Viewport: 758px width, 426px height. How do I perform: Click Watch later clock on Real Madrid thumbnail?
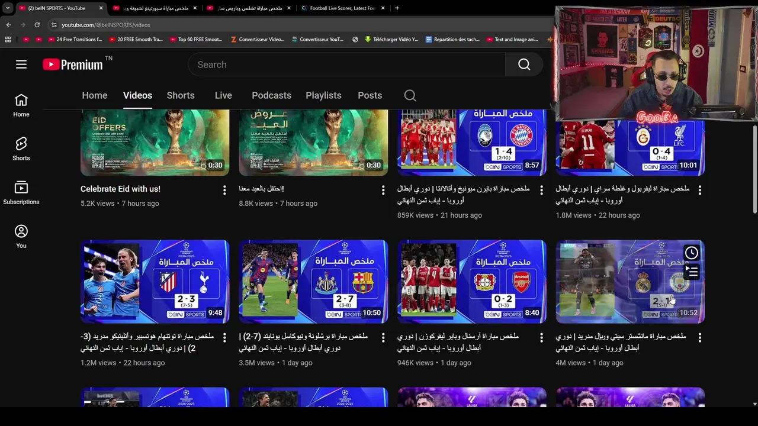[692, 253]
